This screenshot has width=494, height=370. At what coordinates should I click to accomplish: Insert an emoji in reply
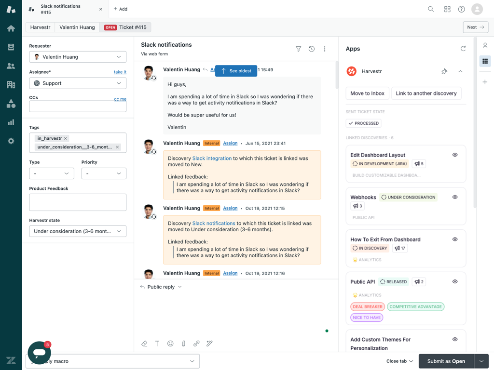click(170, 344)
